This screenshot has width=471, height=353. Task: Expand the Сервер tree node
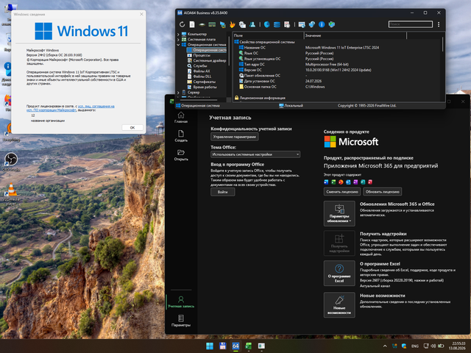[x=178, y=93]
